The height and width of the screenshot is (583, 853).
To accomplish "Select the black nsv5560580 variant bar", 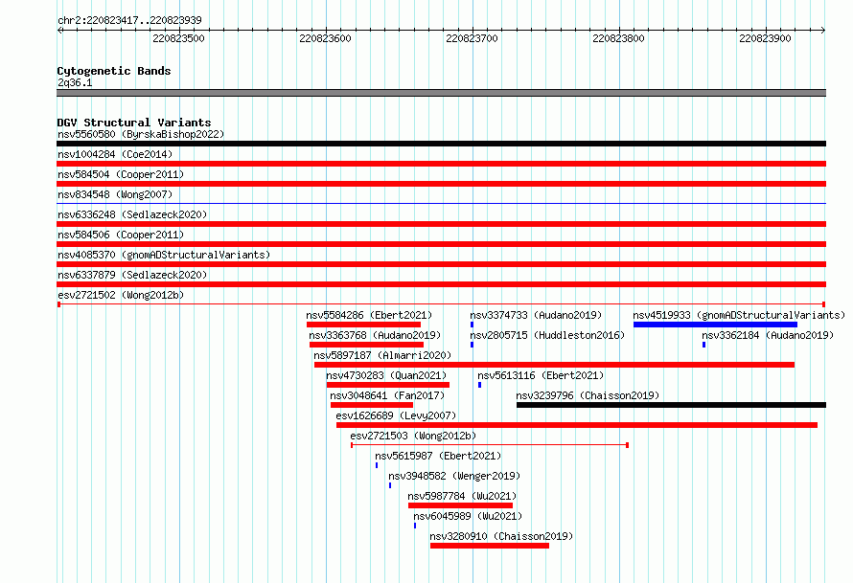I will [x=441, y=144].
